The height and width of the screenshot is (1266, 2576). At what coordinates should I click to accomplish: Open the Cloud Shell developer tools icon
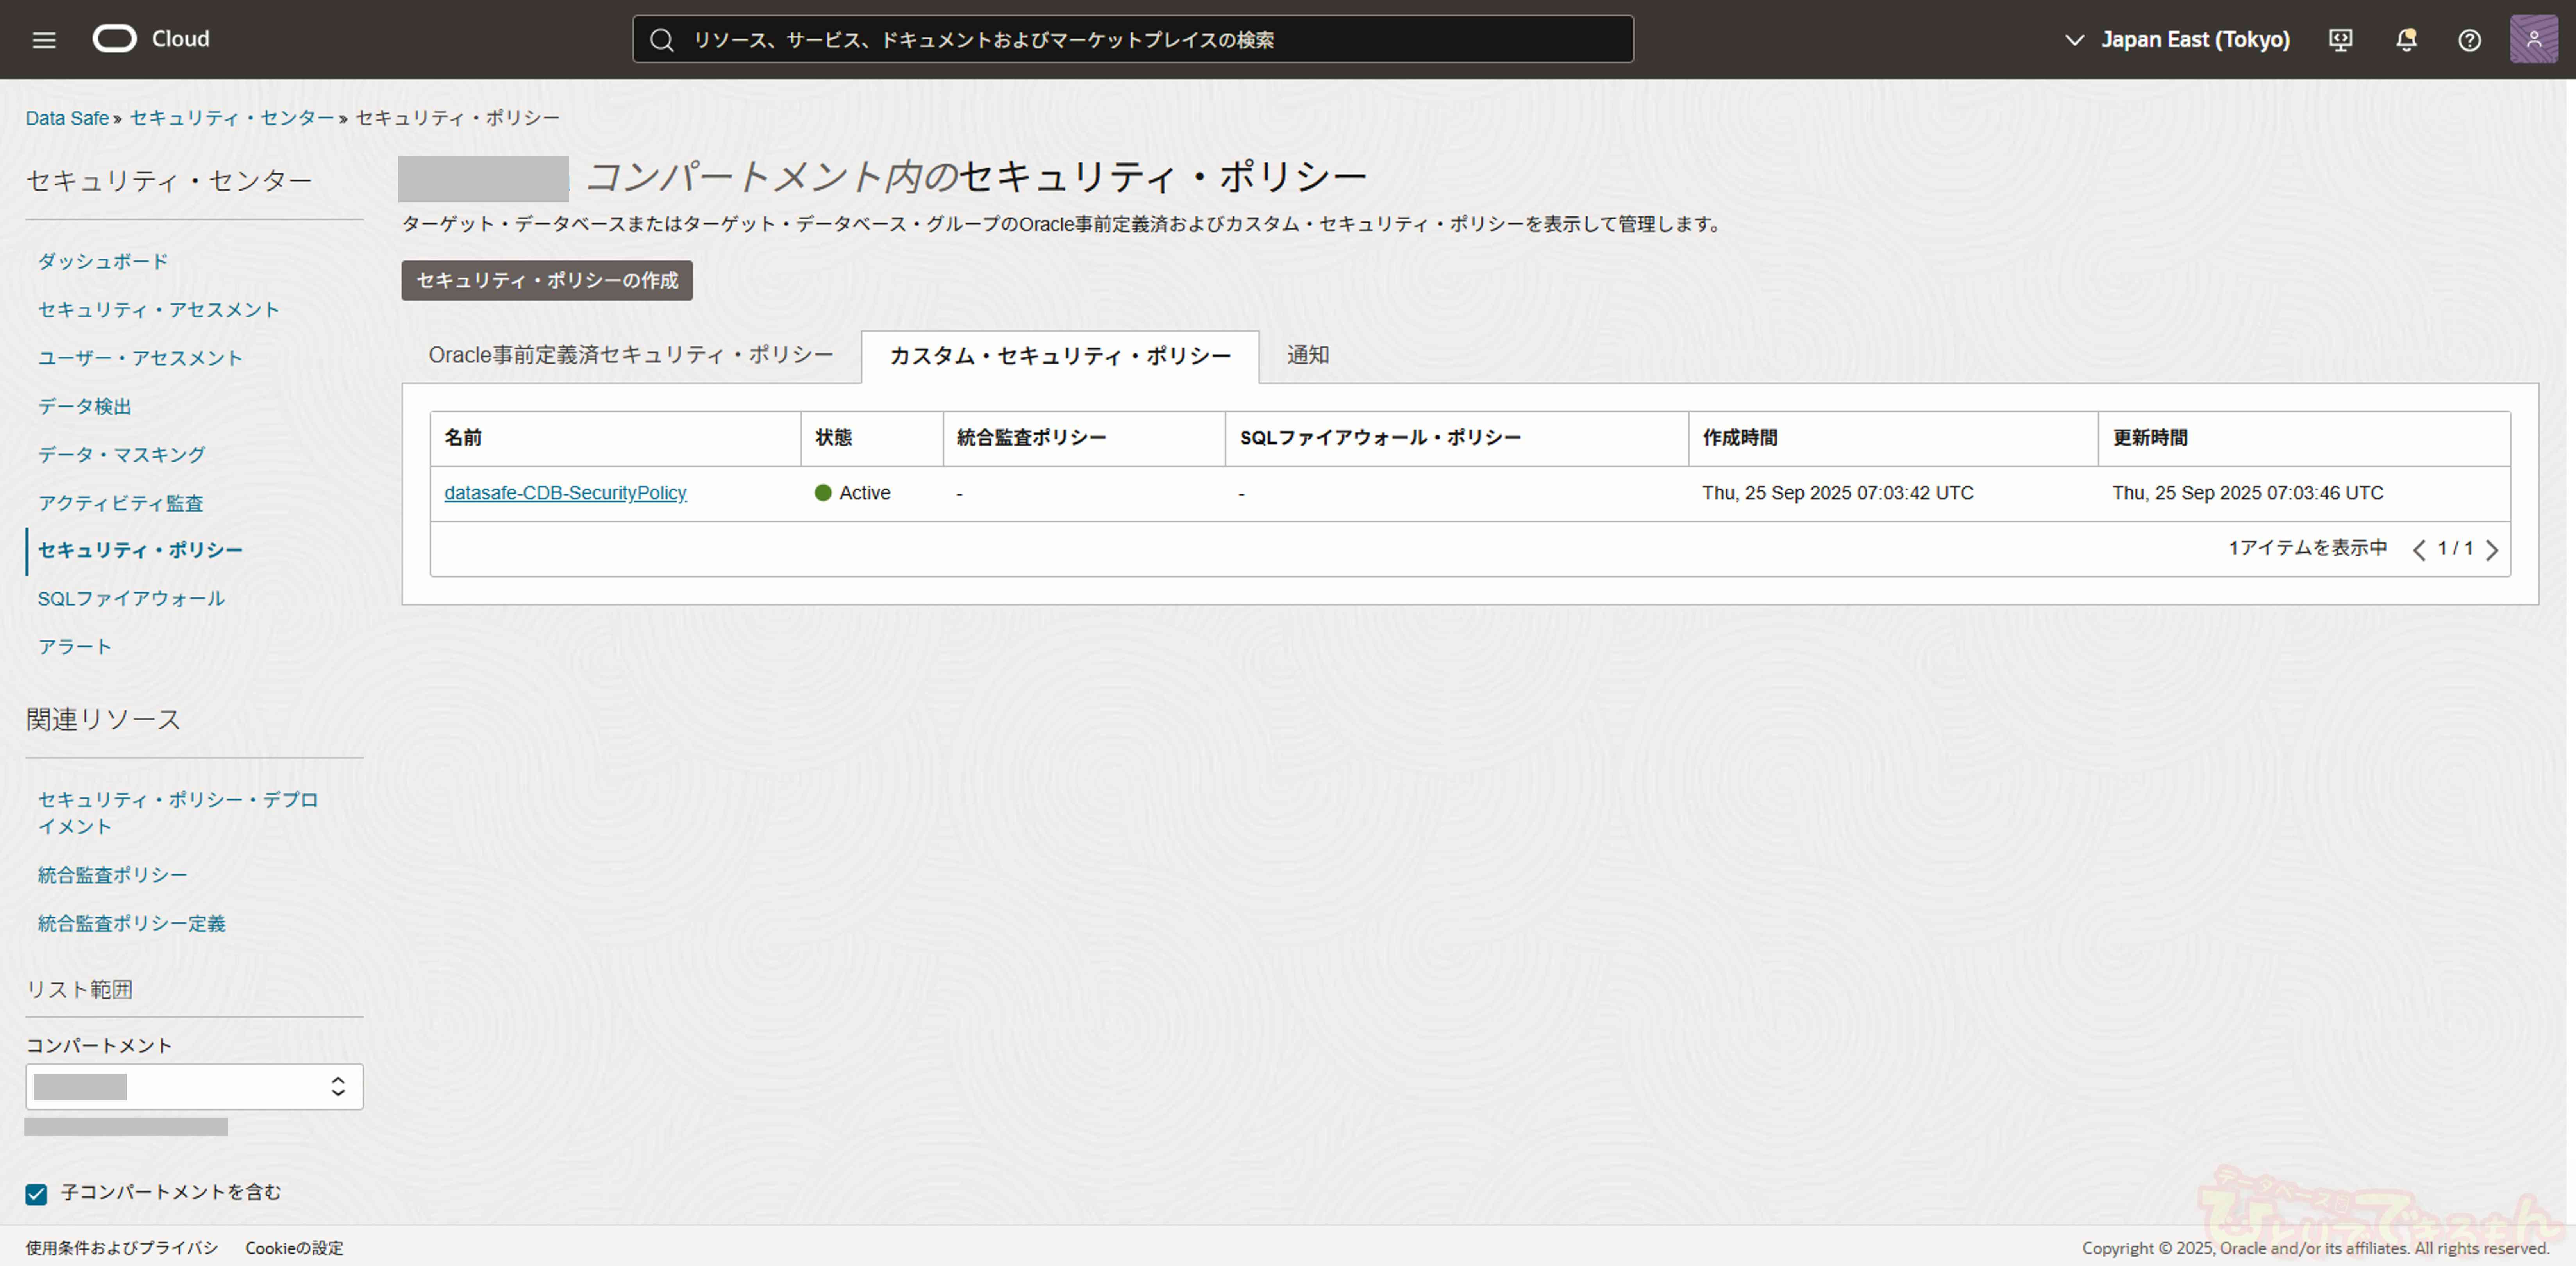point(2340,40)
